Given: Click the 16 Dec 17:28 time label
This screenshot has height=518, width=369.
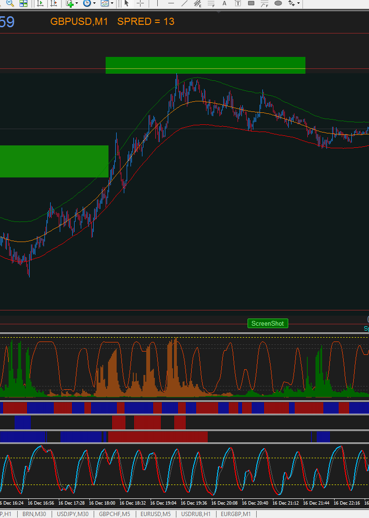Looking at the screenshot, I should click(71, 503).
